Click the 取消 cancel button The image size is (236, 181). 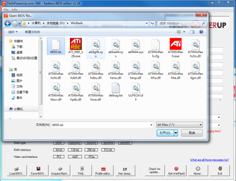[192, 133]
